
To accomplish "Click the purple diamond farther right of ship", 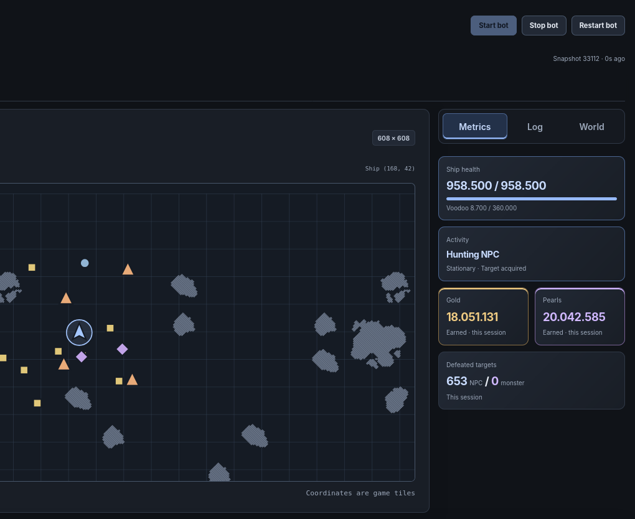I will pyautogui.click(x=122, y=349).
